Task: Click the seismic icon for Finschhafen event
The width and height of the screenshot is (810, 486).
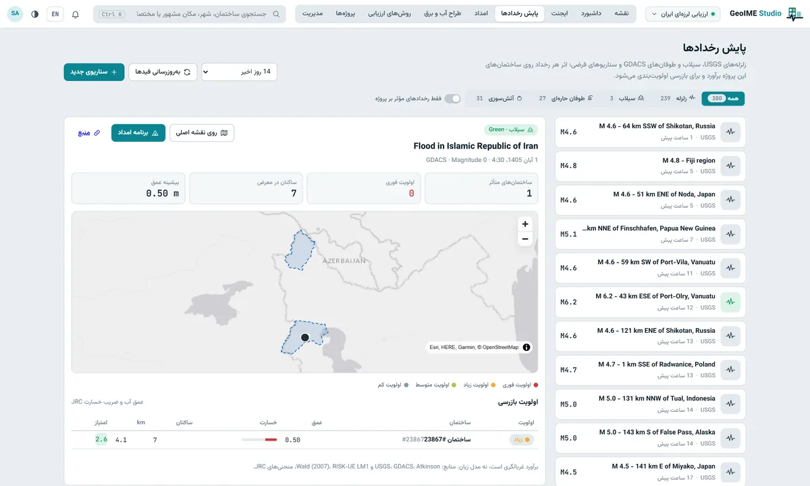Action: click(x=730, y=234)
